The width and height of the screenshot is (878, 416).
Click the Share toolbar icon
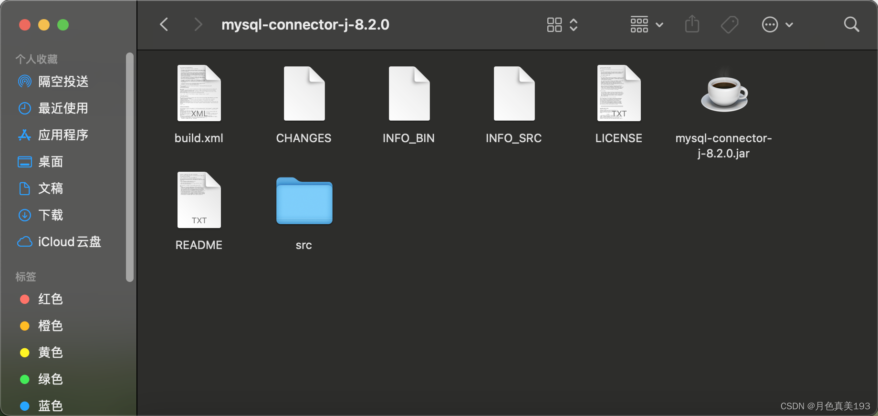tap(692, 24)
